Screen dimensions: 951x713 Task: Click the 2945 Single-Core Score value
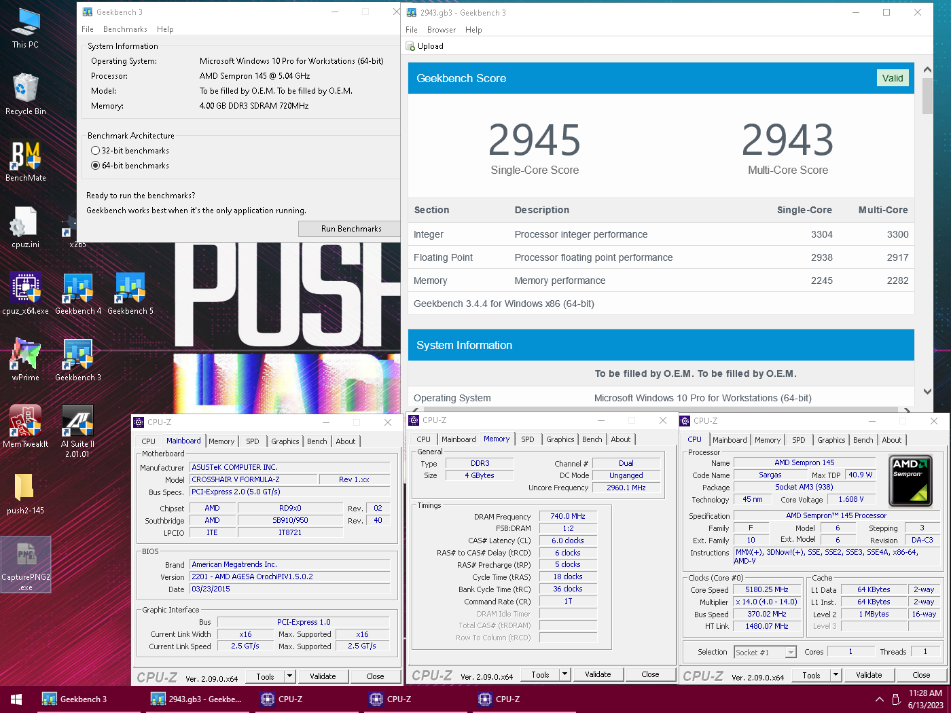pyautogui.click(x=535, y=140)
